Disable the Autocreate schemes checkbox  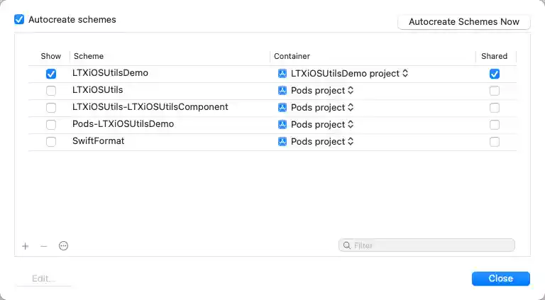19,20
